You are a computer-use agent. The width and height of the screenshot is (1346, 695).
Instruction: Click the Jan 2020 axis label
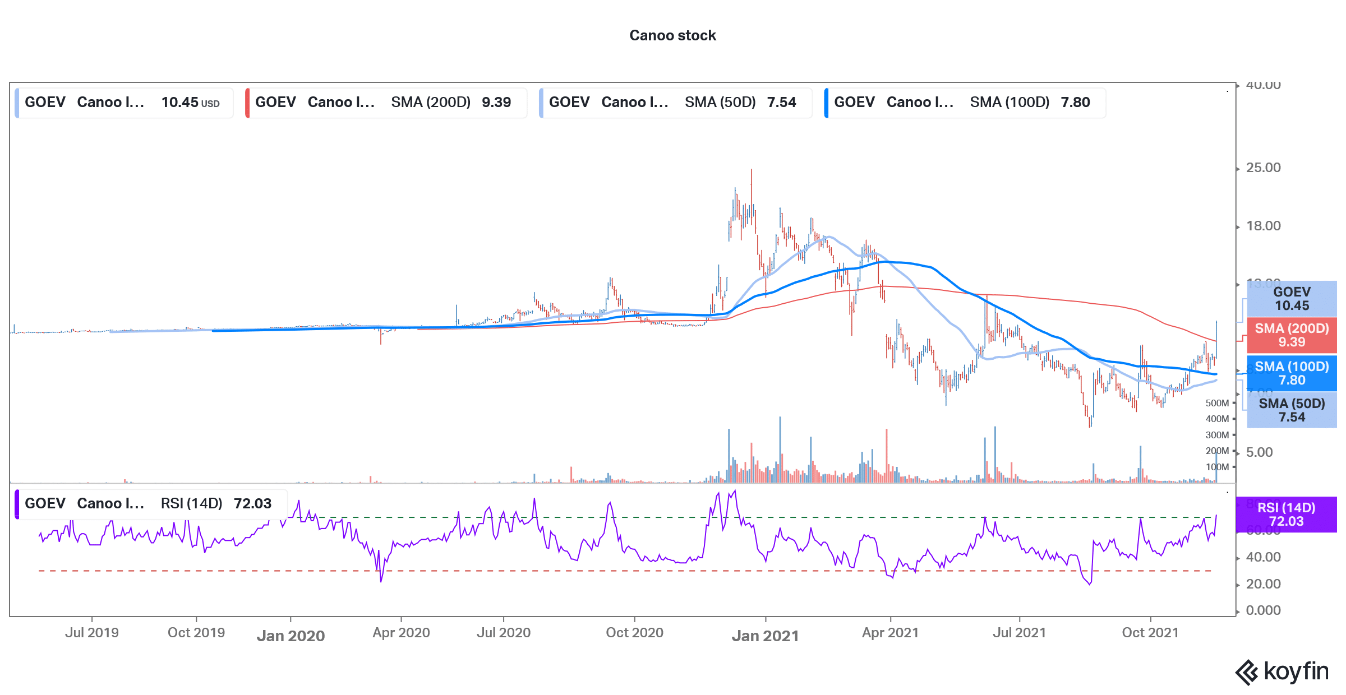pos(291,636)
